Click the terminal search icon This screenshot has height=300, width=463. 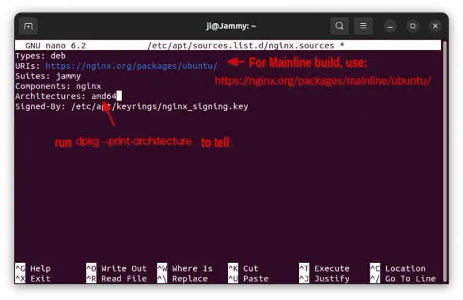click(339, 26)
